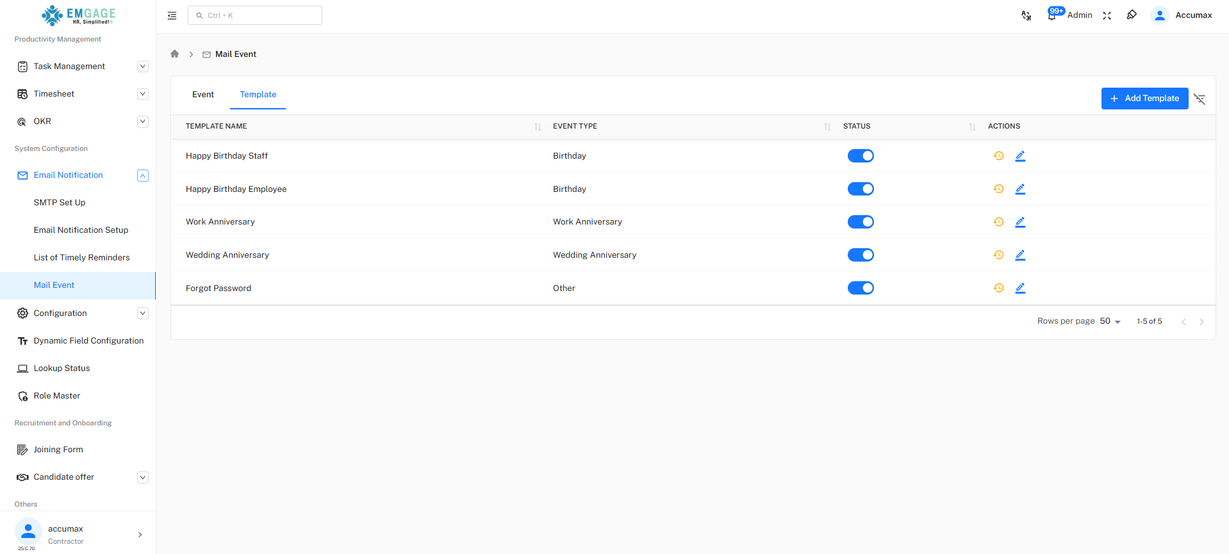Viewport: 1229px width, 554px height.
Task: Click the home breadcrumb icon
Action: 174,54
